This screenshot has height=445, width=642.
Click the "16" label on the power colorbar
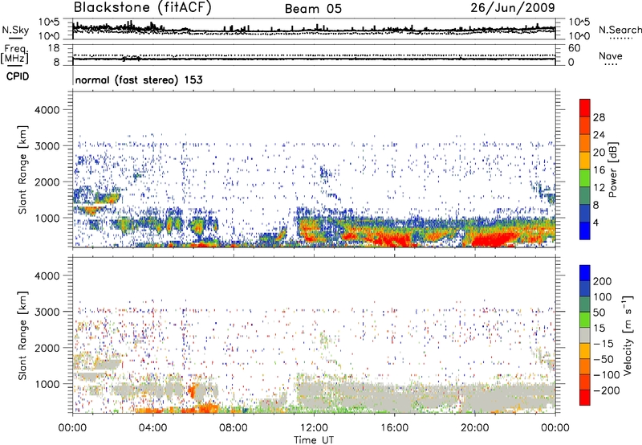(599, 170)
